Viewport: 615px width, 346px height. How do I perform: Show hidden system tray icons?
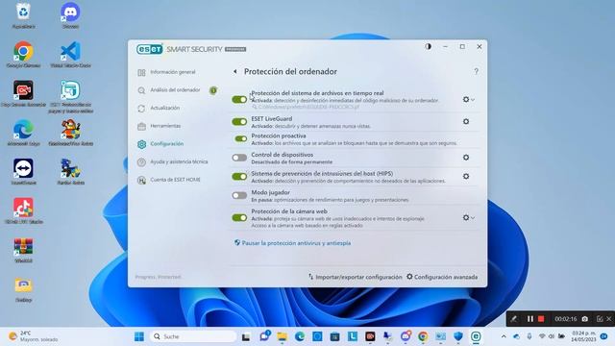point(504,336)
